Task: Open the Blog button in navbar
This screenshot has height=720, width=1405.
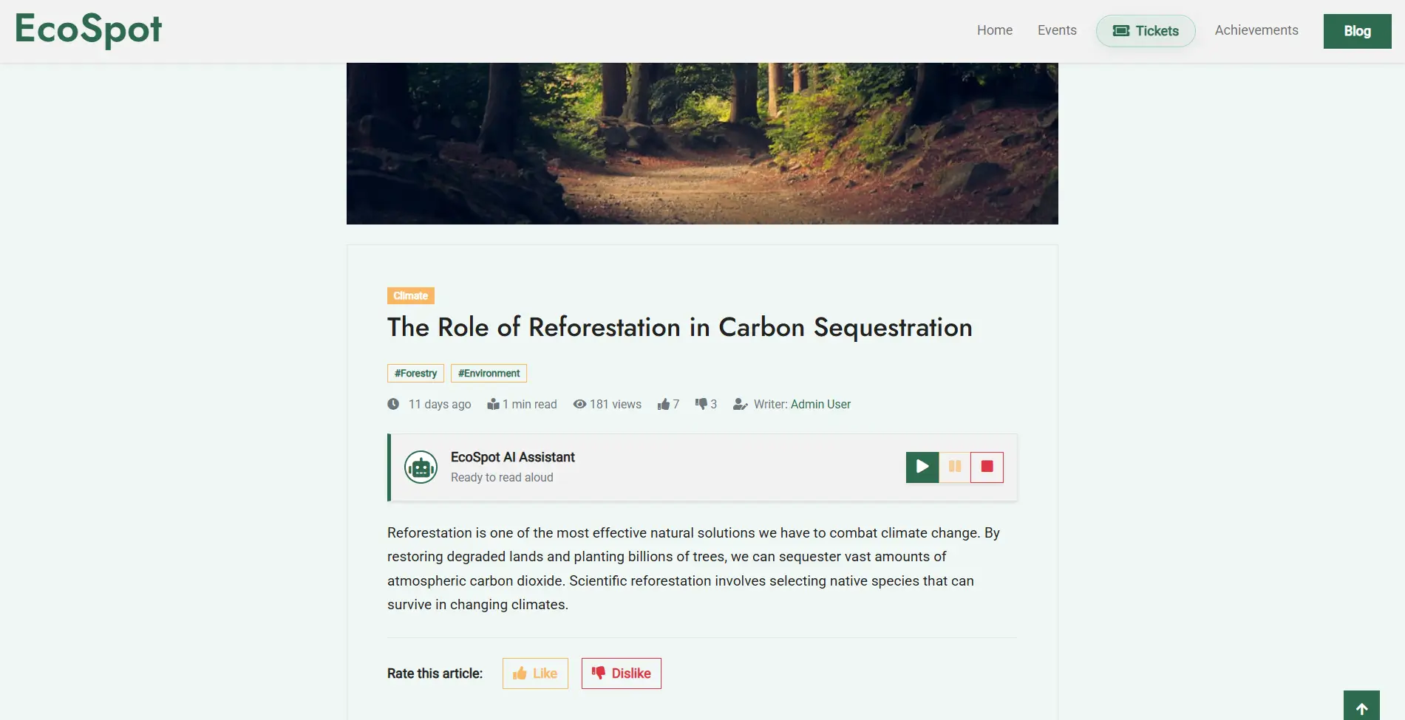Action: point(1357,31)
